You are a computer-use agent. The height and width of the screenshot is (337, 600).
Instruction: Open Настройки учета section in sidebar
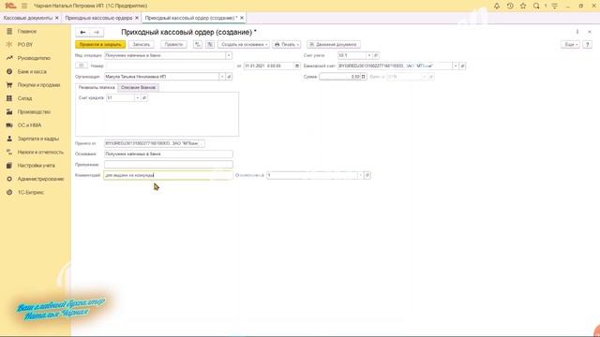(x=36, y=166)
